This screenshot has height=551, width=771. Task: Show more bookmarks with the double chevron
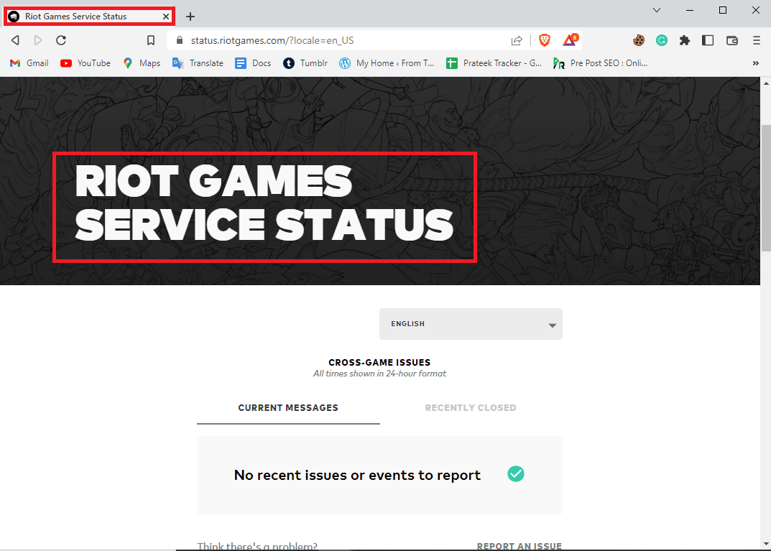(x=756, y=63)
